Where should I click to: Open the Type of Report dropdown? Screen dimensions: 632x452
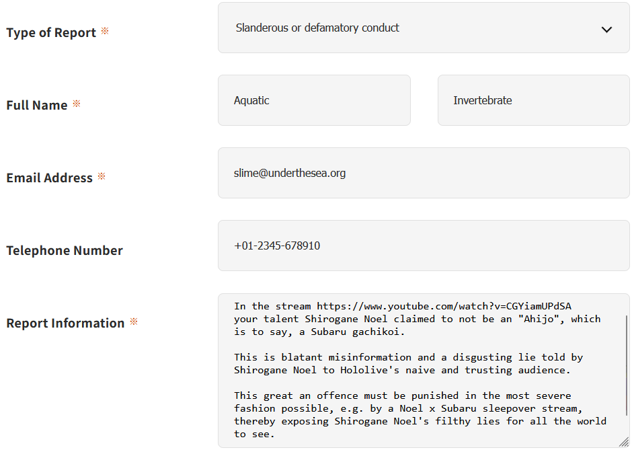pos(424,28)
